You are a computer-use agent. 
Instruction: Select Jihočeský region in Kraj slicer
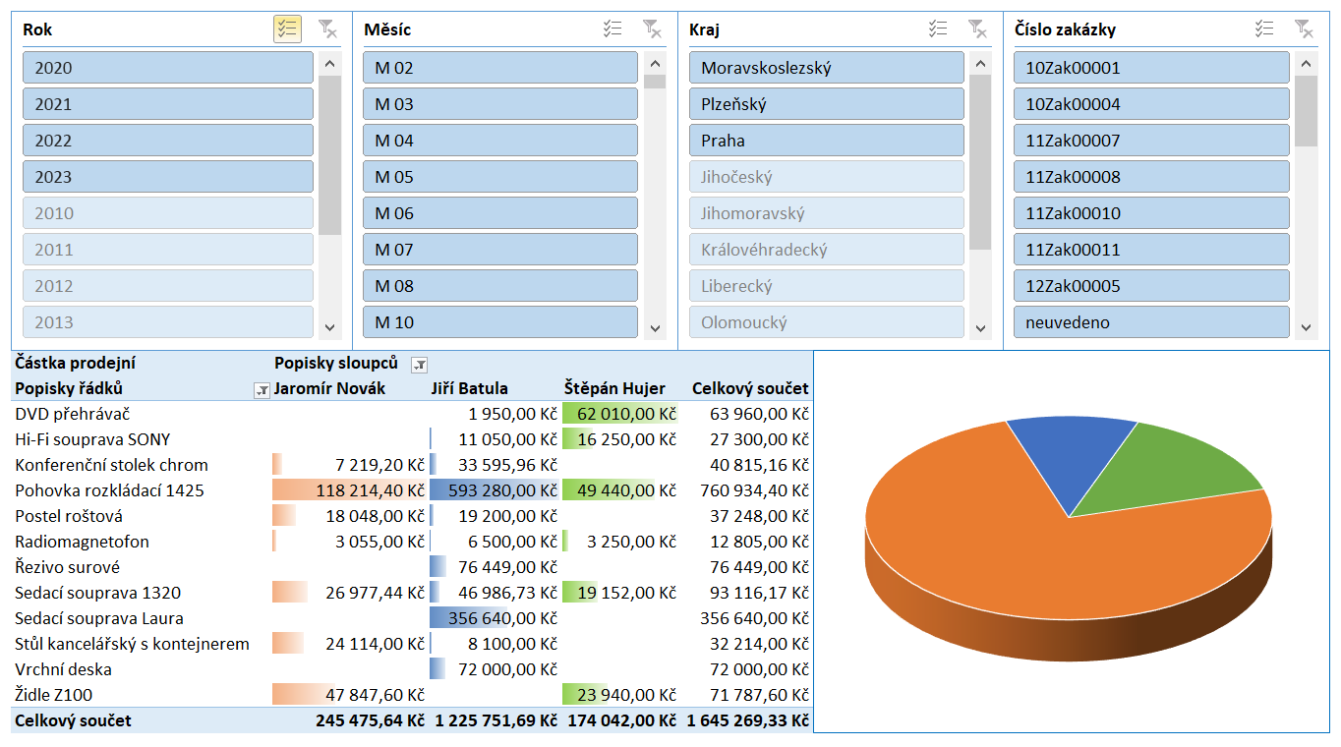click(x=827, y=177)
